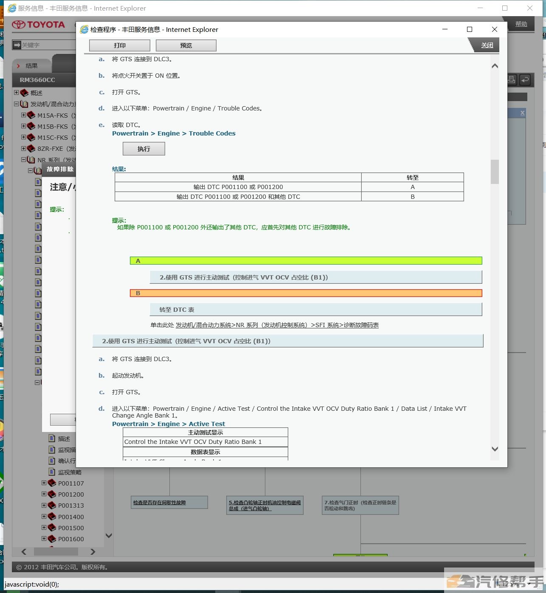The height and width of the screenshot is (593, 546).
Task: Expand the P001400 tree node
Action: tap(44, 517)
